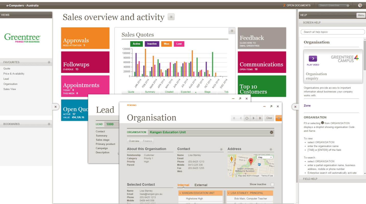Expand the Field Help section header
The image size is (366, 204).
pyautogui.click(x=332, y=179)
